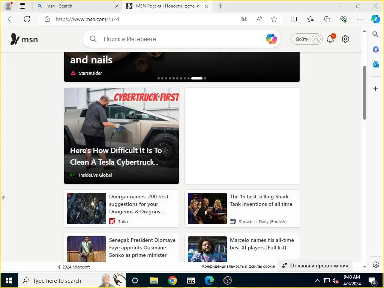View site information lock icon

[x=47, y=19]
